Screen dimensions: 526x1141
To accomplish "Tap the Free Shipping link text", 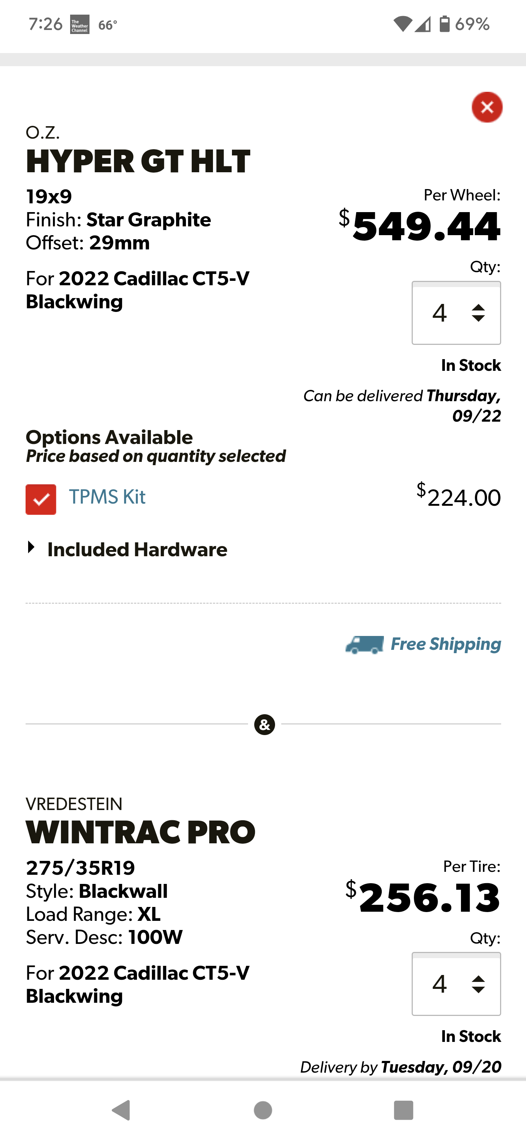I will click(446, 644).
